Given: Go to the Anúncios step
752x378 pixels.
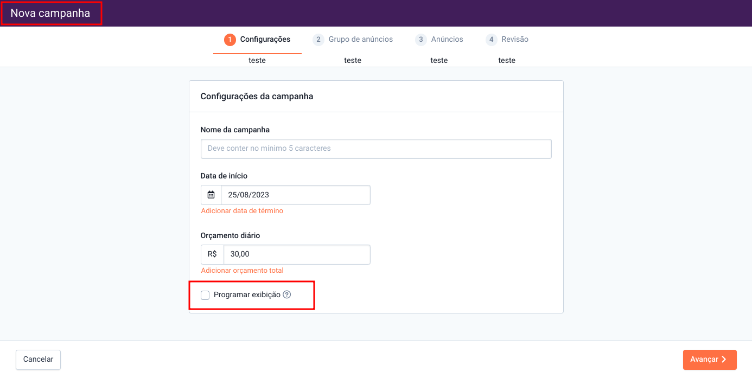Looking at the screenshot, I should 447,40.
